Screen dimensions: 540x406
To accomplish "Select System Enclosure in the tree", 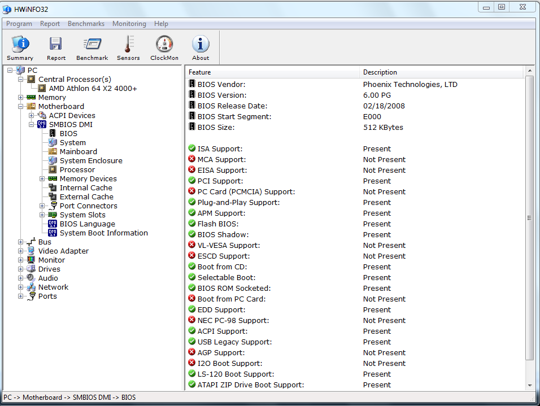I will pyautogui.click(x=90, y=161).
